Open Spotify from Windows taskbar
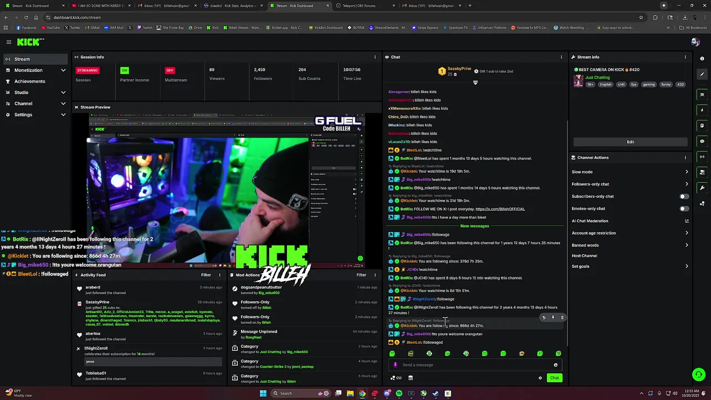The image size is (711, 400). point(399,393)
